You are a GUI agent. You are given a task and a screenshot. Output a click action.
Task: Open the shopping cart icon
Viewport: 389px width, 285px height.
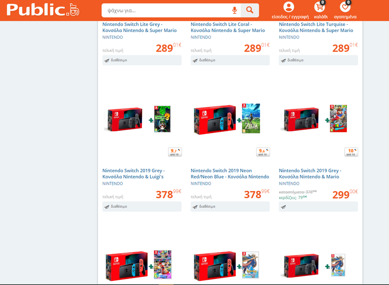(x=320, y=7)
